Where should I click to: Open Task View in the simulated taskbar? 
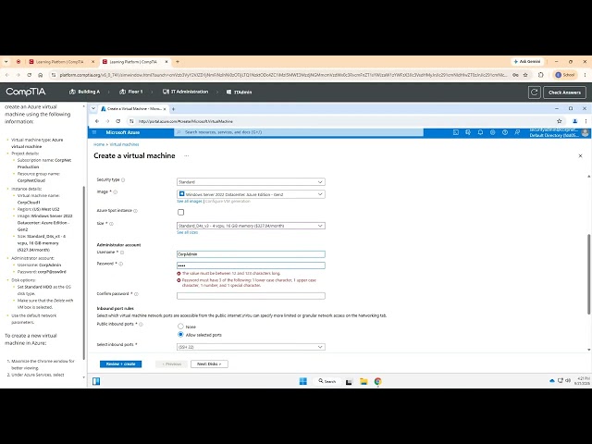tap(349, 382)
